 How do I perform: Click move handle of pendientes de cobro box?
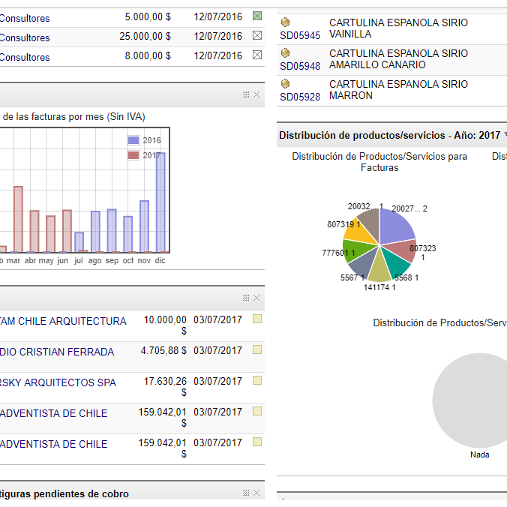246,493
